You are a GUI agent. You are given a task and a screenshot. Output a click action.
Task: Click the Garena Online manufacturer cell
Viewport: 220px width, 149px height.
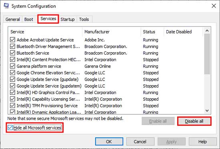click(98, 66)
